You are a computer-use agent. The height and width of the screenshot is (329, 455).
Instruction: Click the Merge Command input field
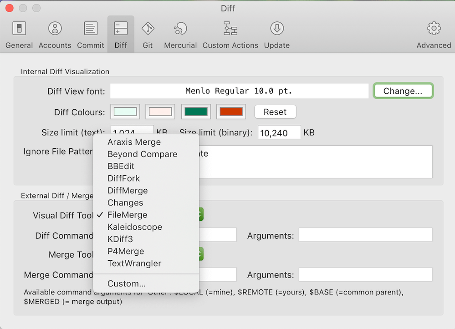(x=218, y=274)
